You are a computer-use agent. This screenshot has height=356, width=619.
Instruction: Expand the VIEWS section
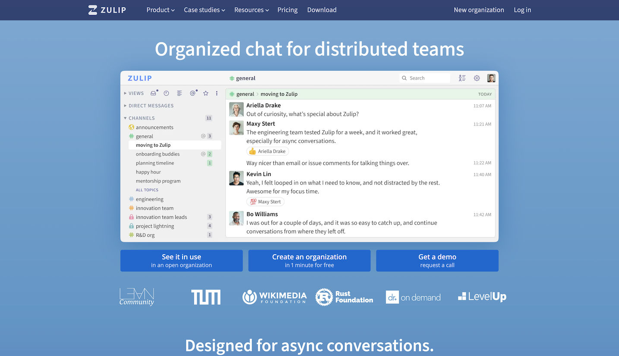pyautogui.click(x=134, y=93)
